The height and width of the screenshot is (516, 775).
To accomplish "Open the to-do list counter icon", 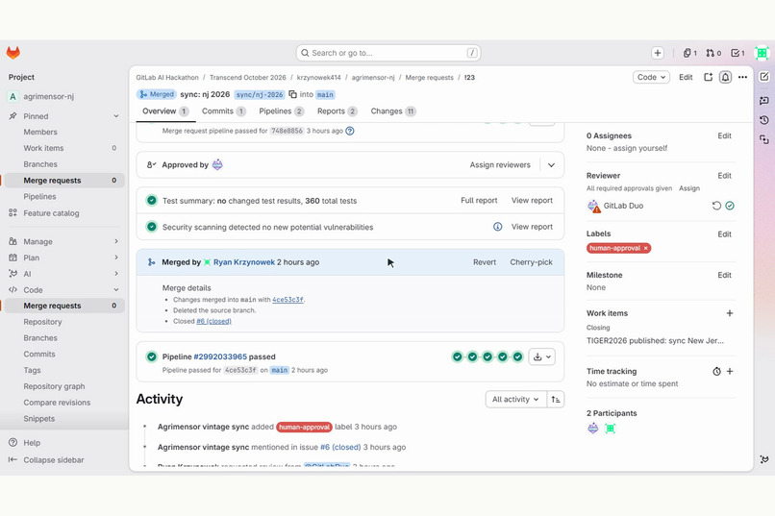I will point(737,53).
